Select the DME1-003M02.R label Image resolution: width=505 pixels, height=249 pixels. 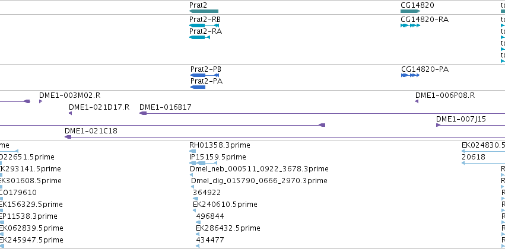coord(69,95)
